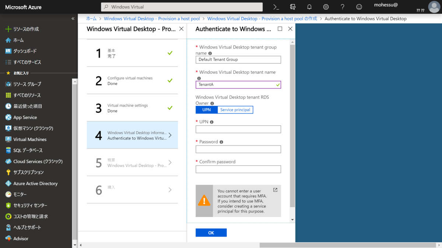Maximize the Authenticate to Windows blade
The width and height of the screenshot is (442, 248).
[280, 29]
